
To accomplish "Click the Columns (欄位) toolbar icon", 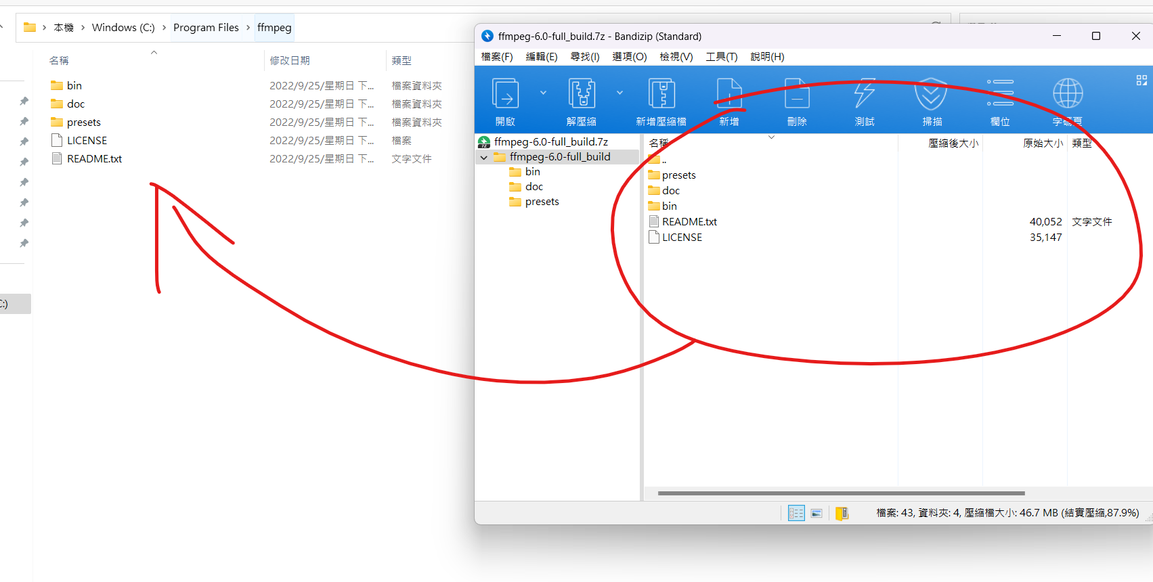I will click(1000, 93).
